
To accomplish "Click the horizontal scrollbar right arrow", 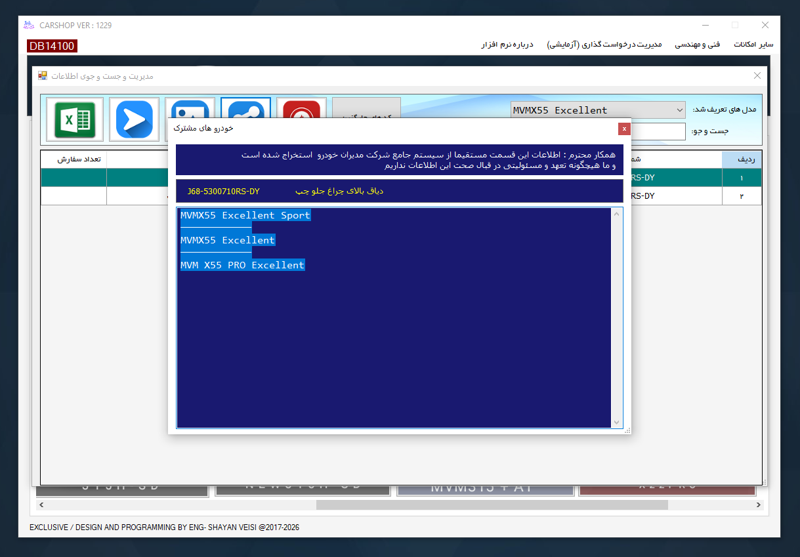I will [x=759, y=505].
